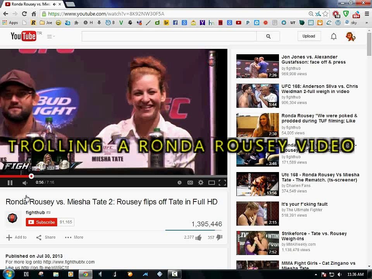372x279 pixels.
Task: Open Jon Jones vs. Alexander Gustafsson video
Action: pyautogui.click(x=313, y=59)
